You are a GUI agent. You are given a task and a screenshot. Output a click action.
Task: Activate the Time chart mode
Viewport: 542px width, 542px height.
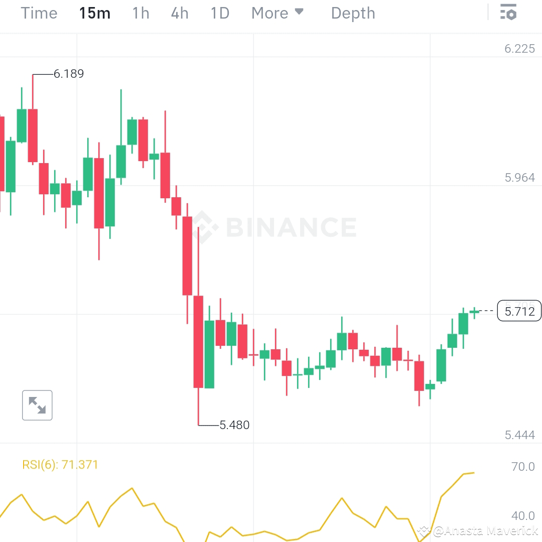[39, 13]
